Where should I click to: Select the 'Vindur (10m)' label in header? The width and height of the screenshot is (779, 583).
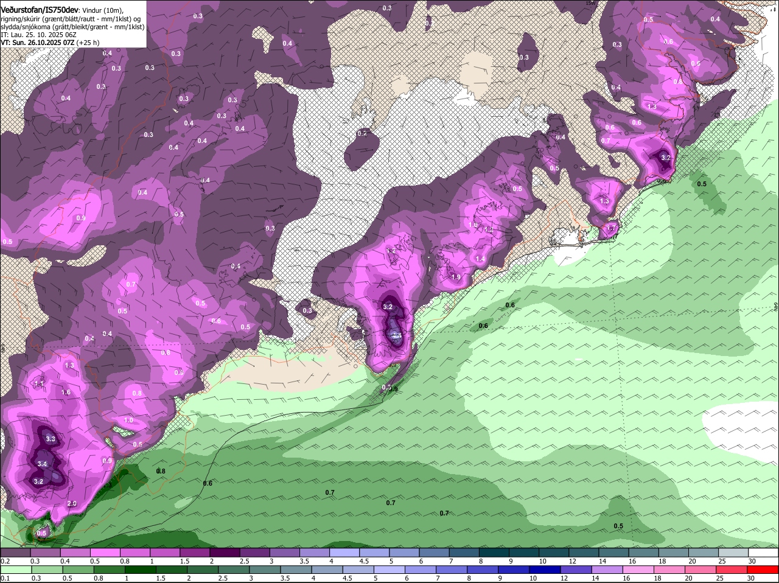coord(102,10)
